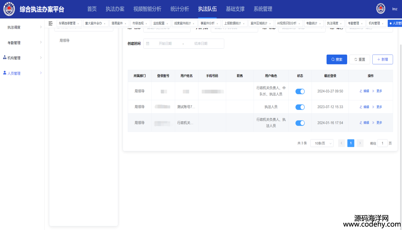
Task: Click the 结束日期 end date field
Action: (201, 44)
